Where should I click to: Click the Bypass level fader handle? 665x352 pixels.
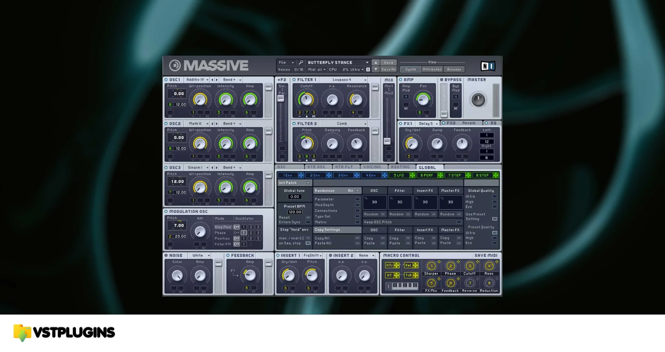[444, 114]
